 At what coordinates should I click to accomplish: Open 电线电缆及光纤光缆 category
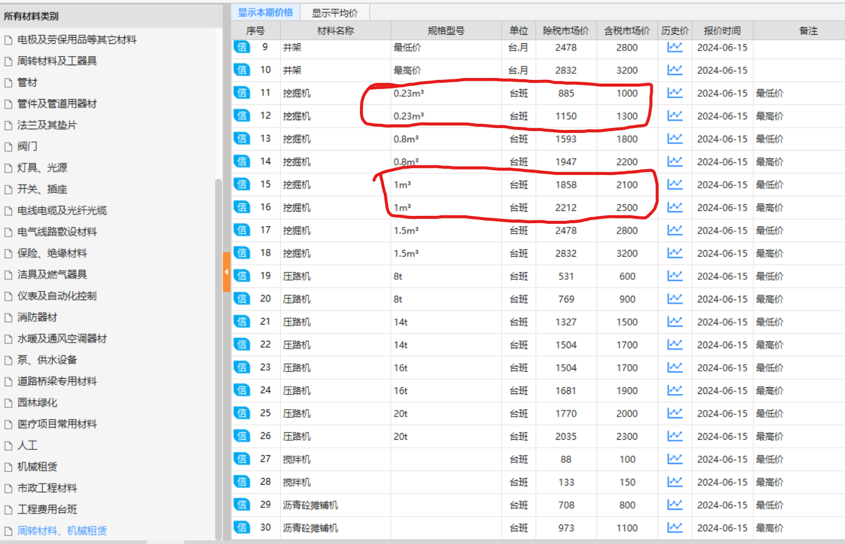[62, 210]
